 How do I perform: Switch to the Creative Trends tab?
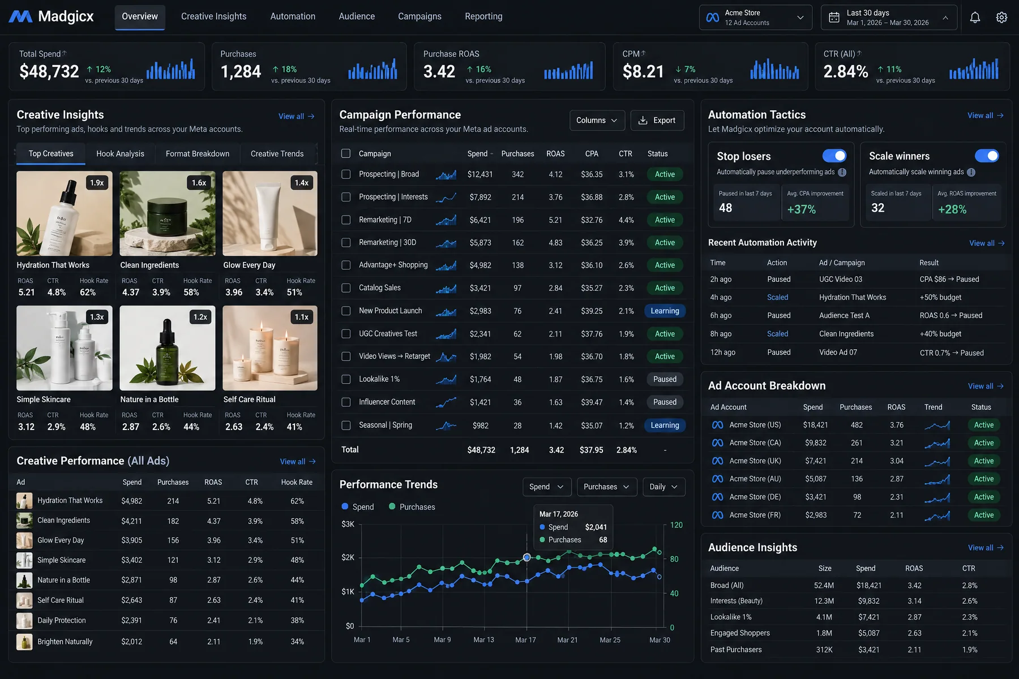coord(277,154)
